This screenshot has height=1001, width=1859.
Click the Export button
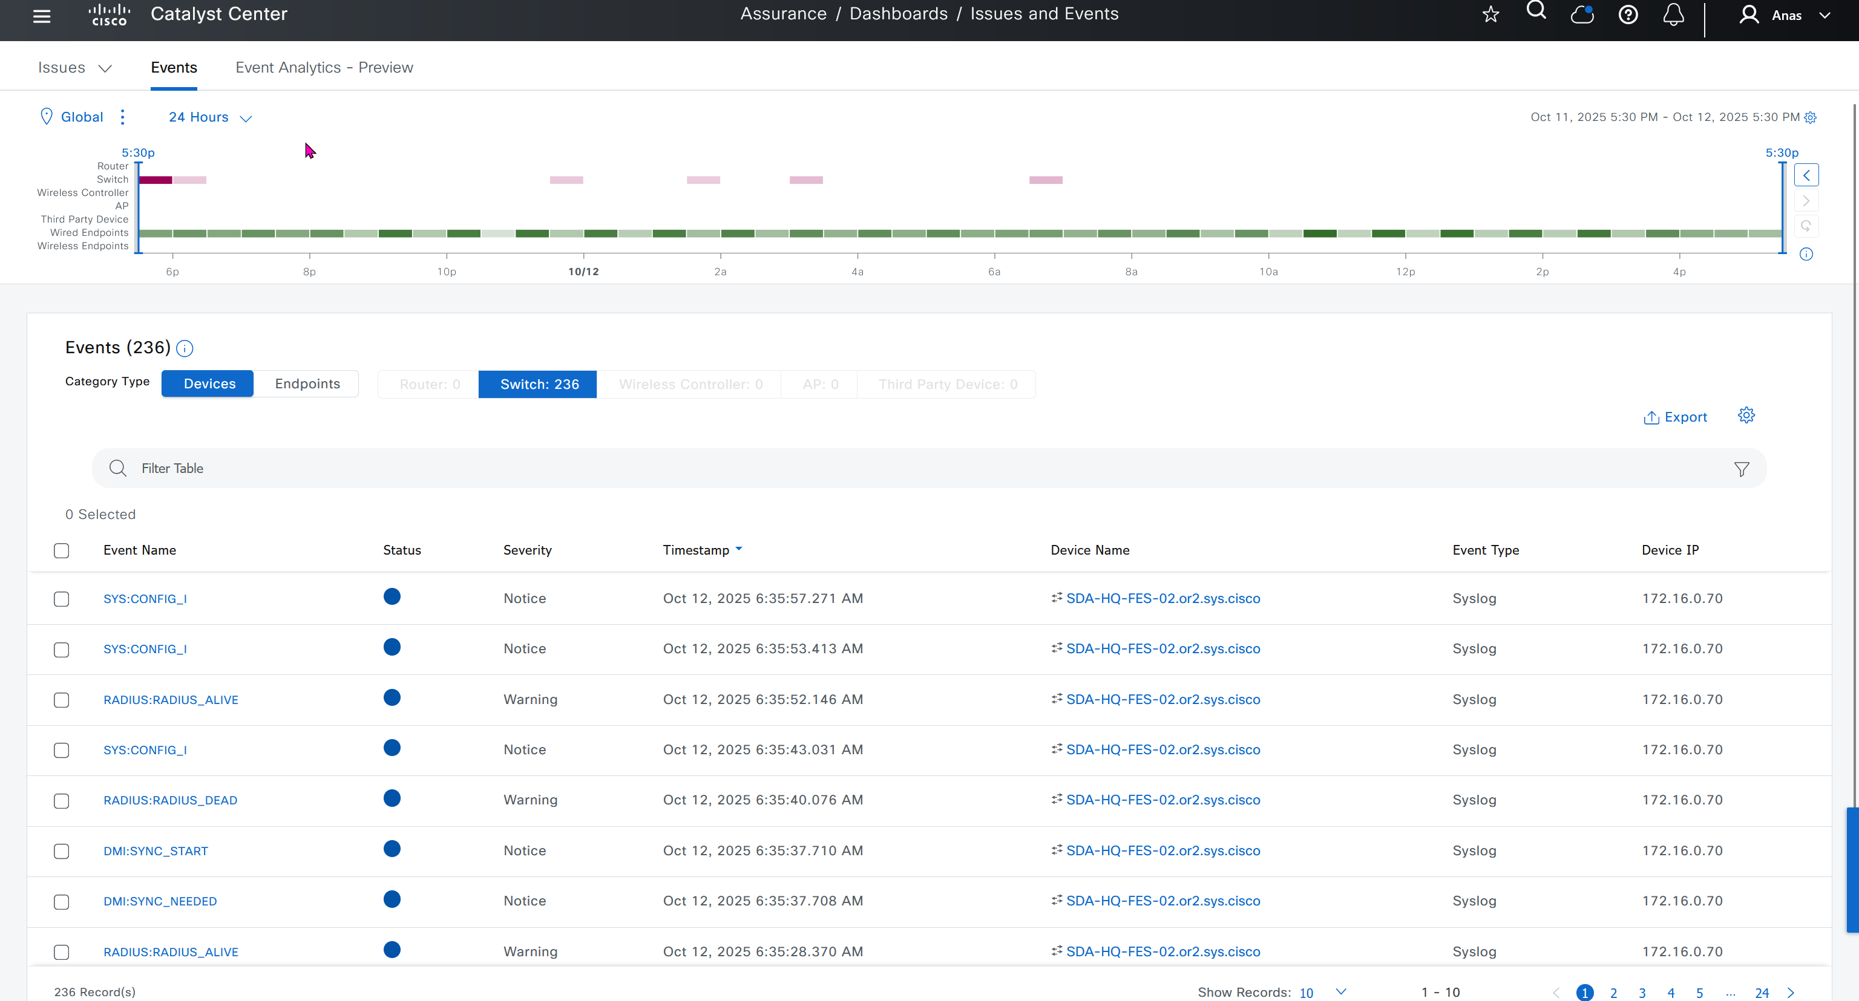(x=1675, y=417)
